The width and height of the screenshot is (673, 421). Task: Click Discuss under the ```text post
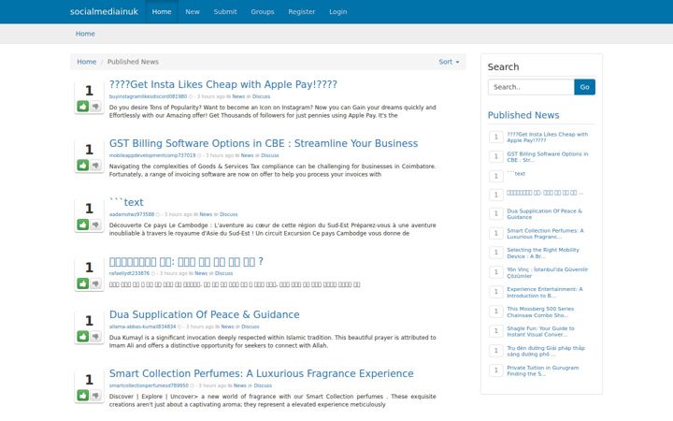(229, 214)
